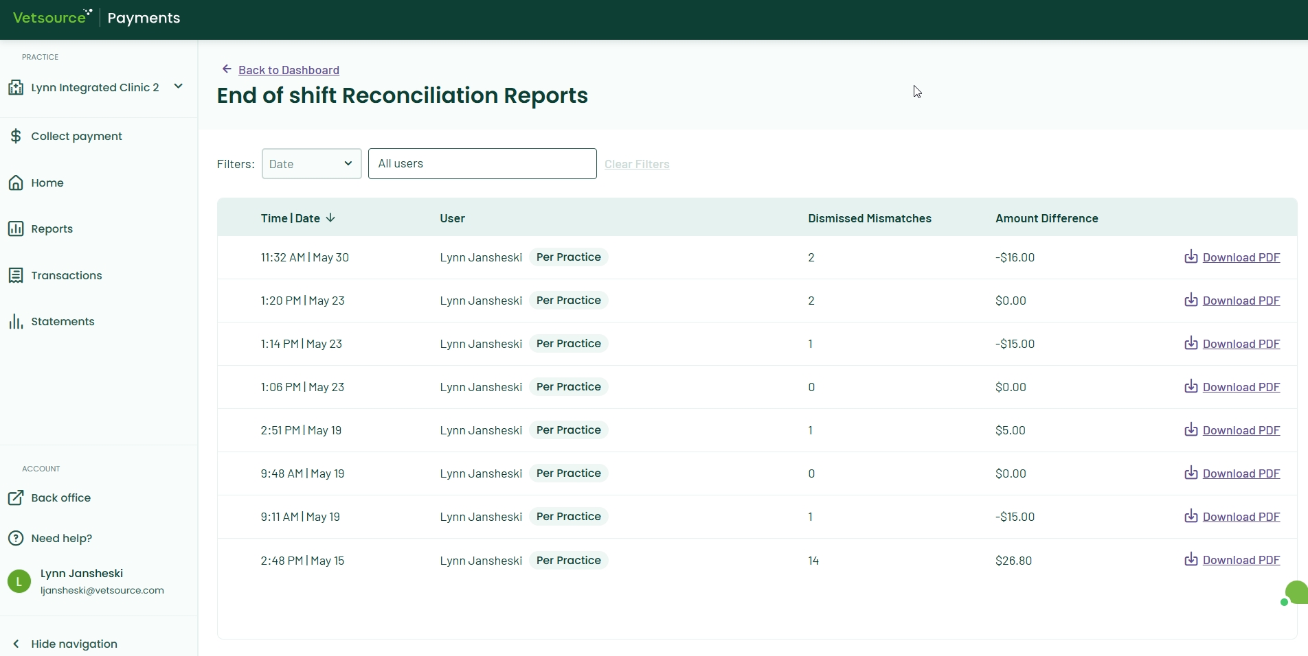Image resolution: width=1308 pixels, height=656 pixels.
Task: Download PDF for 2:51 PM May 19 report
Action: [x=1241, y=430]
